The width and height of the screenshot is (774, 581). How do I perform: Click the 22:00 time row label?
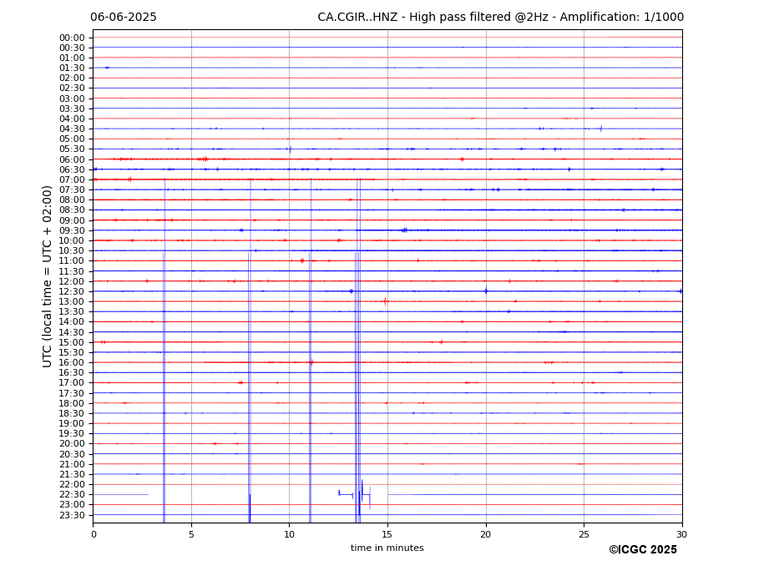pyautogui.click(x=72, y=485)
